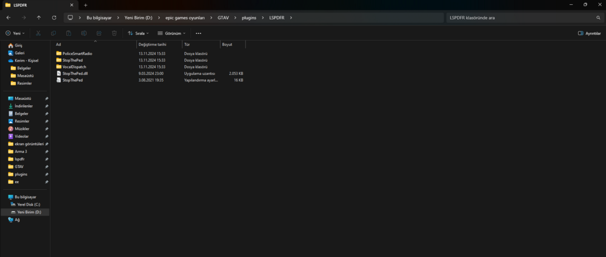This screenshot has width=606, height=257.
Task: Open the Sırala sort dropdown
Action: 138,33
